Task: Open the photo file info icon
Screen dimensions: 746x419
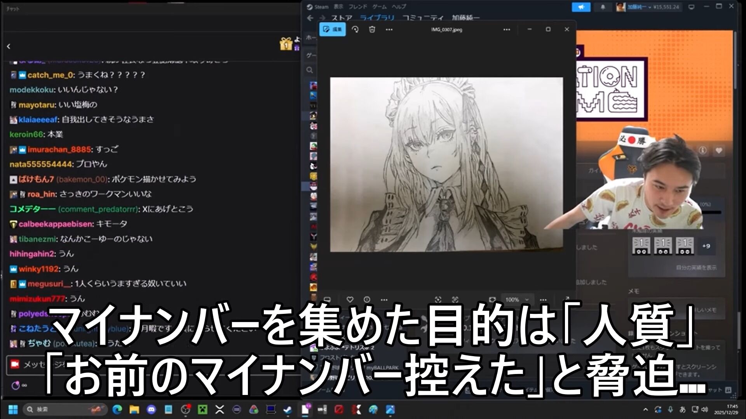Action: 367,300
